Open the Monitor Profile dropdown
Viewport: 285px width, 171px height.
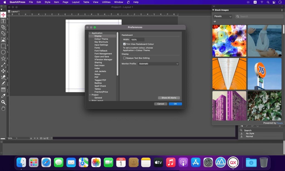(158, 64)
